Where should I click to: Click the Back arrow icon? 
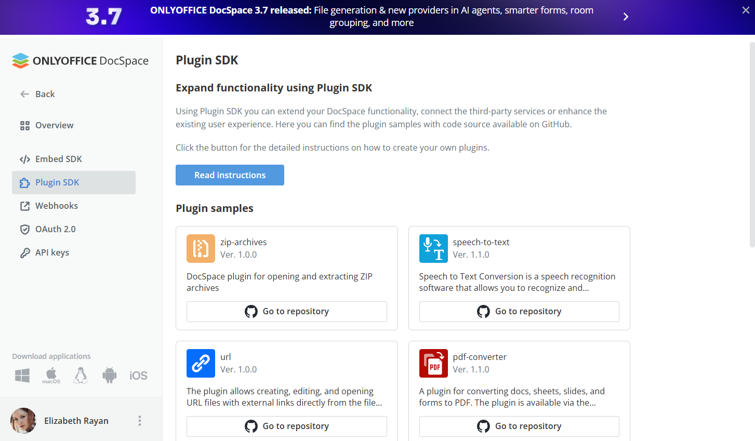[x=24, y=94]
